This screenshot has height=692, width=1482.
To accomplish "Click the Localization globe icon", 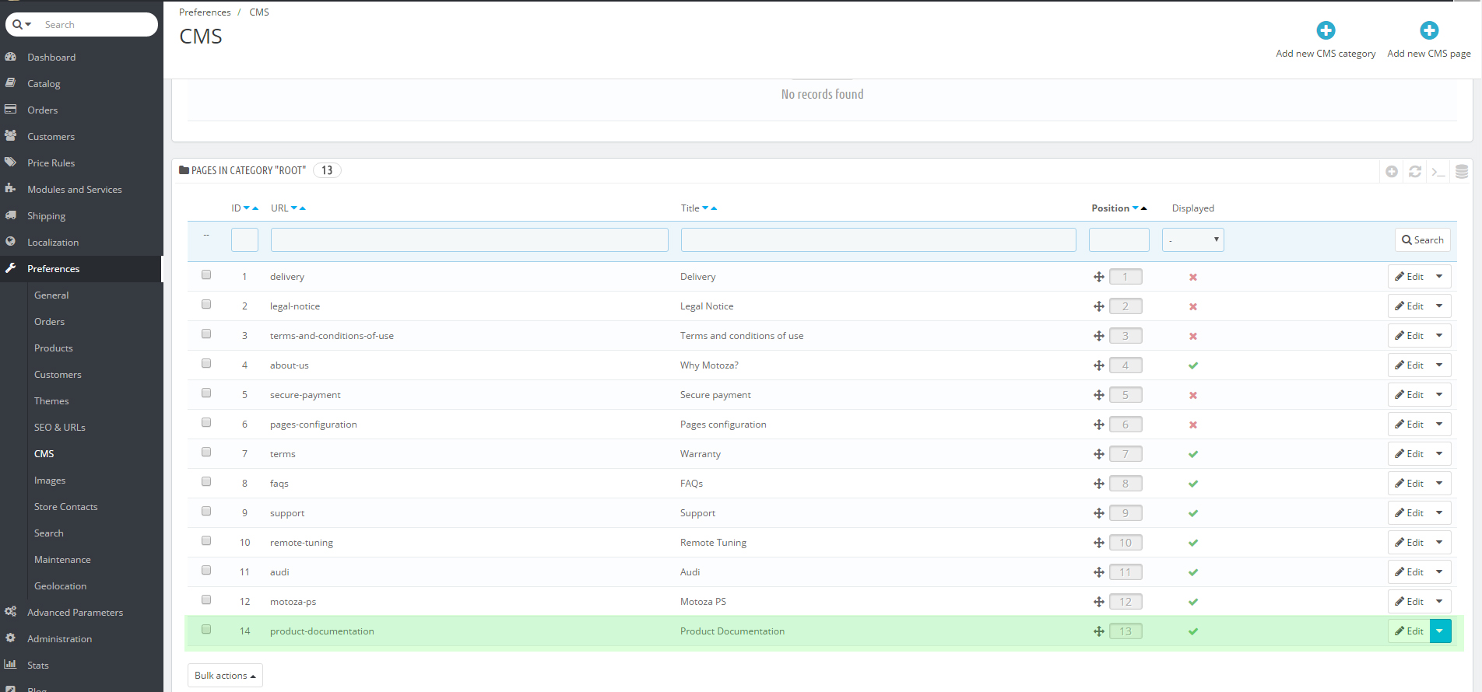I will click(11, 242).
